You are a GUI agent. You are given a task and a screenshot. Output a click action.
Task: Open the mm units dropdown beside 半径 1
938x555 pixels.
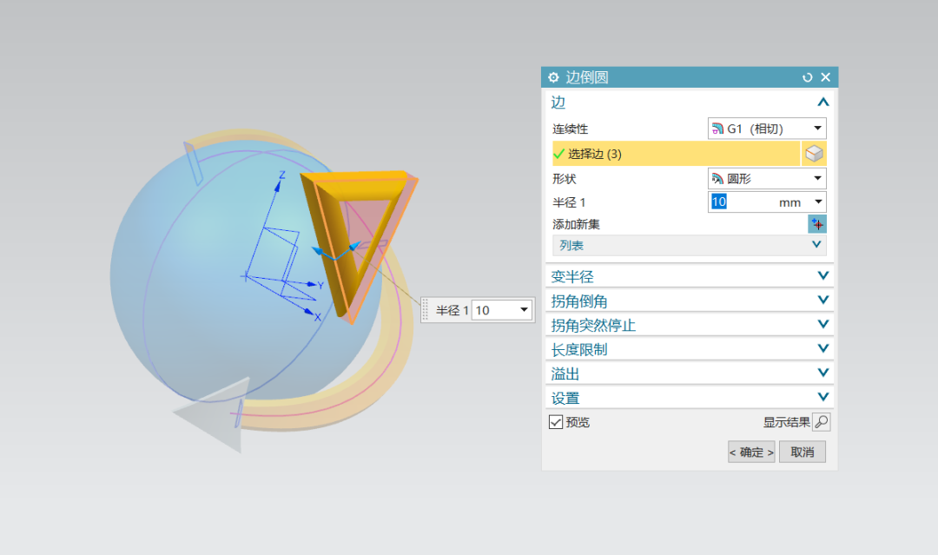click(x=817, y=202)
